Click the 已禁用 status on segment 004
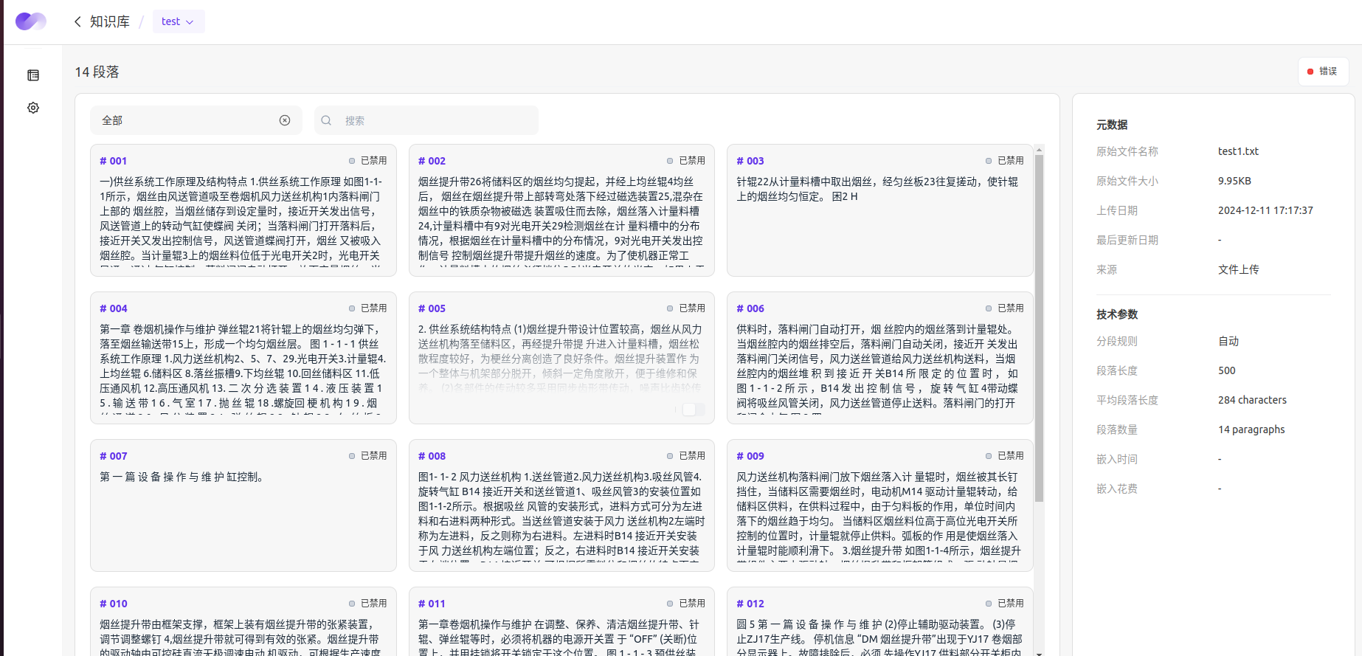 tap(368, 308)
